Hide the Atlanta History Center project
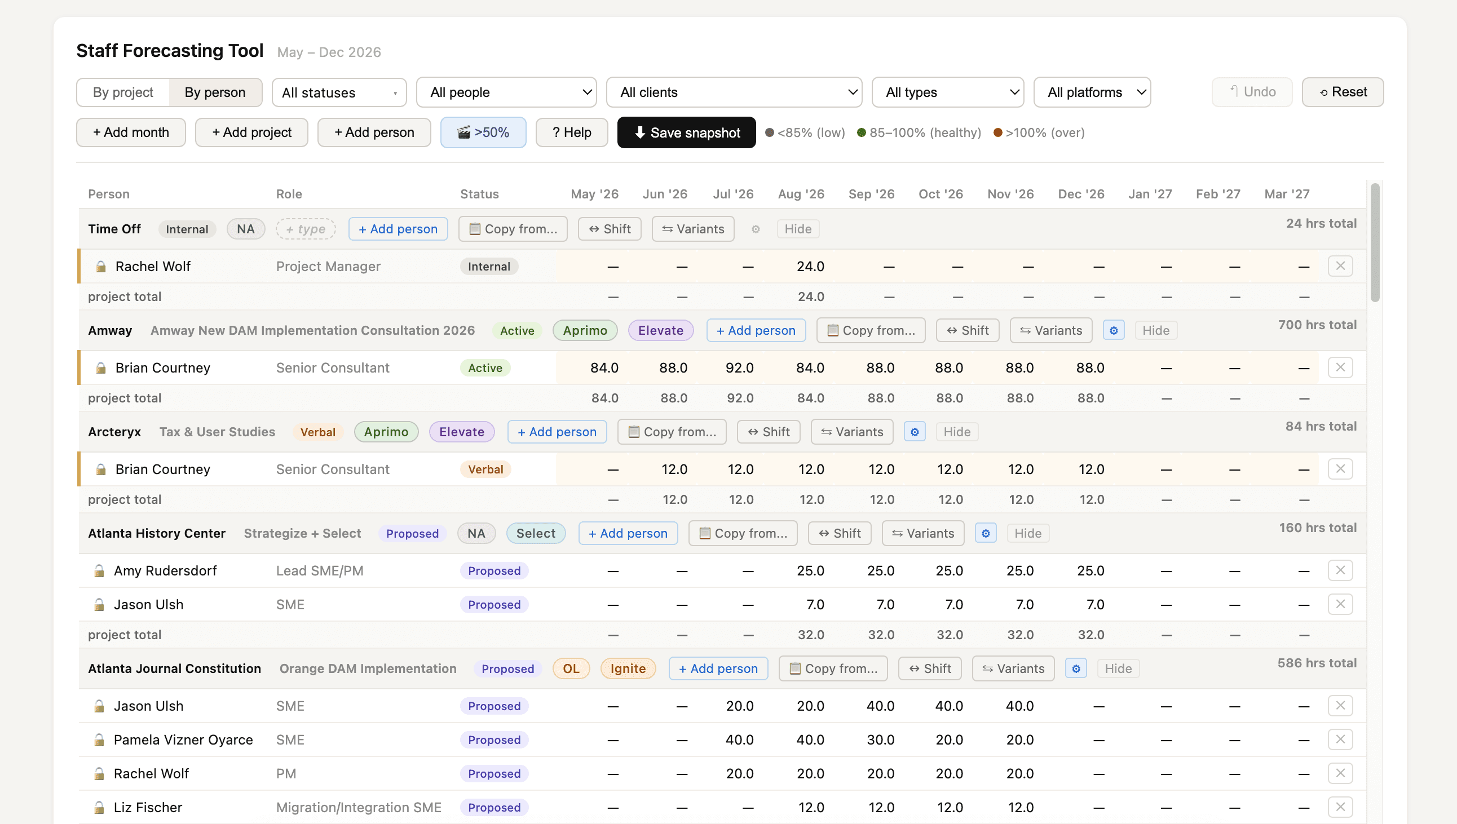 coord(1028,533)
